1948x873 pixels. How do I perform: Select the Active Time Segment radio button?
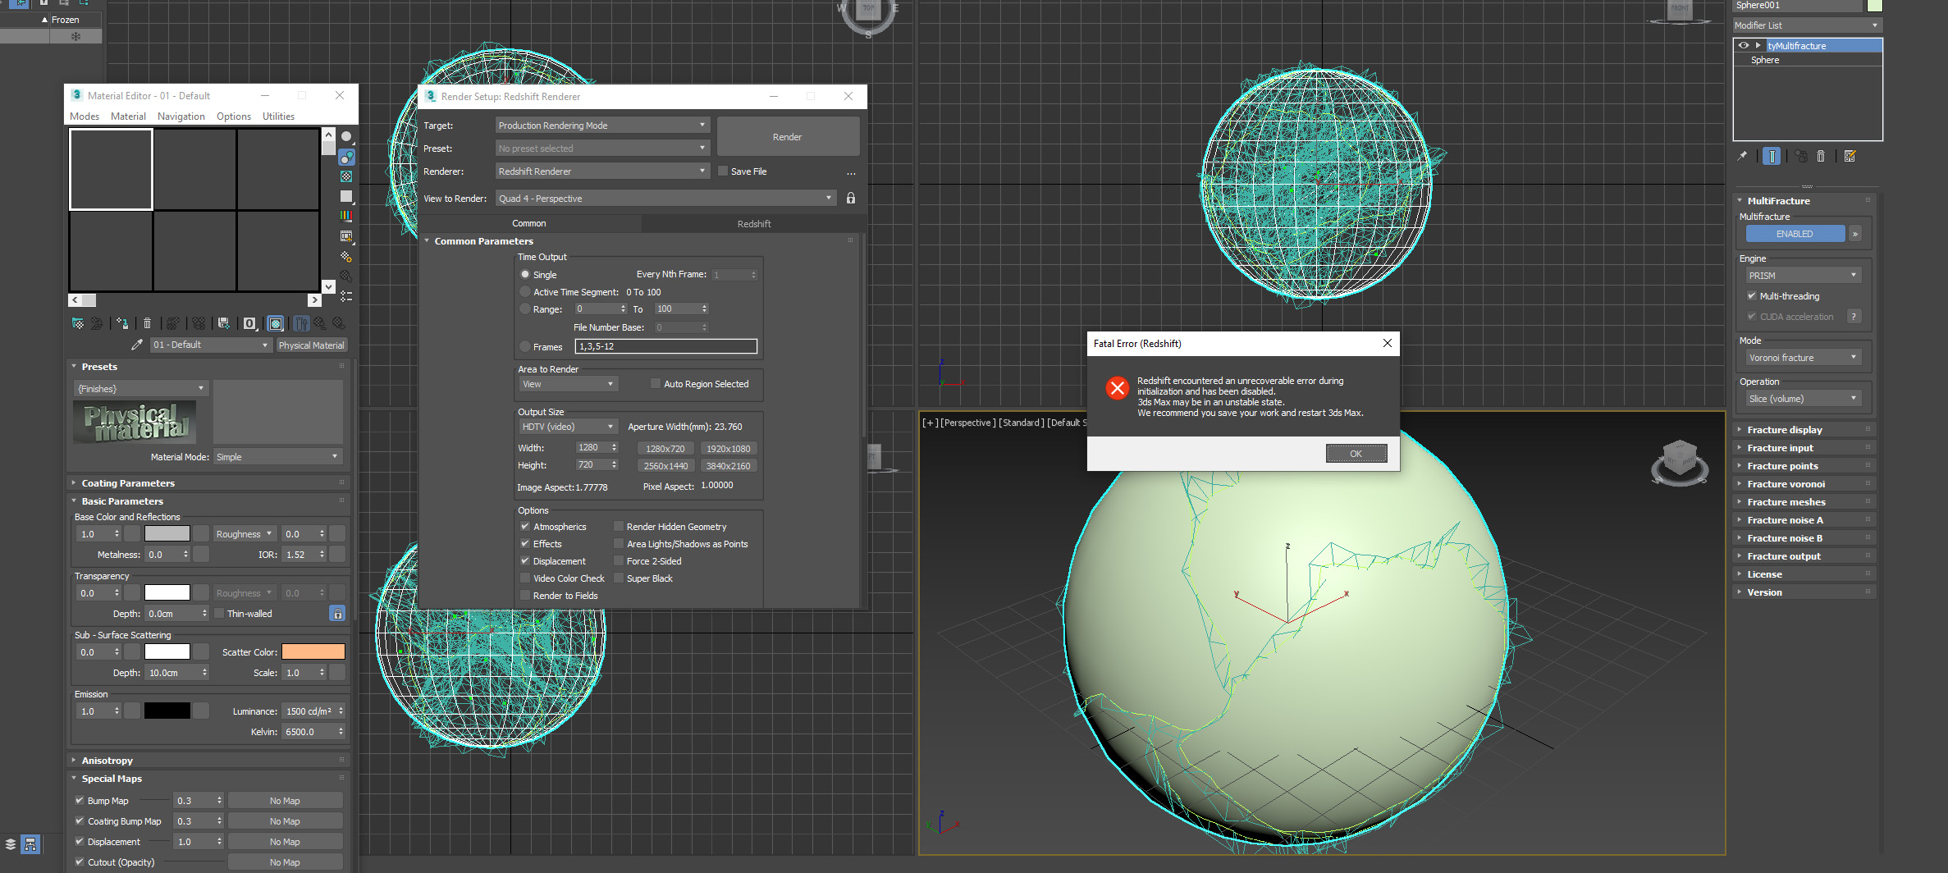point(525,291)
